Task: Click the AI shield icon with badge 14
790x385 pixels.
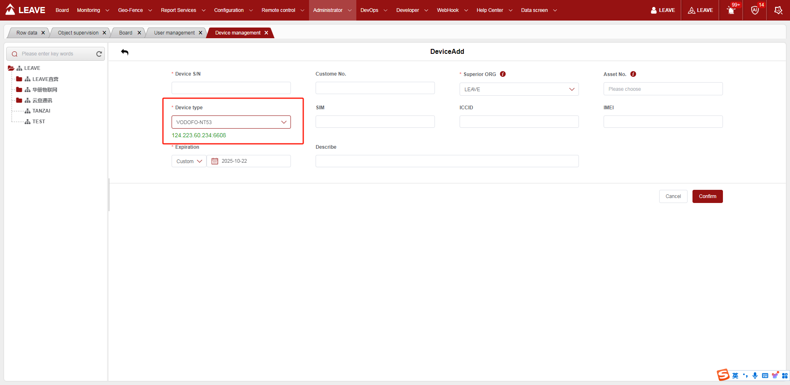Action: [x=755, y=10]
